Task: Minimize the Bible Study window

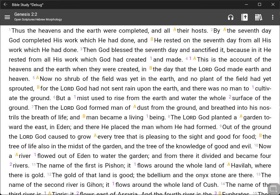Action: point(246,4)
